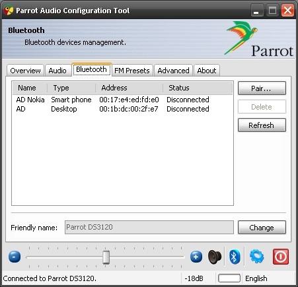This screenshot has height=287, width=298.
Task: Click the Connected to Parrot DS3120 status
Action: tap(50, 278)
